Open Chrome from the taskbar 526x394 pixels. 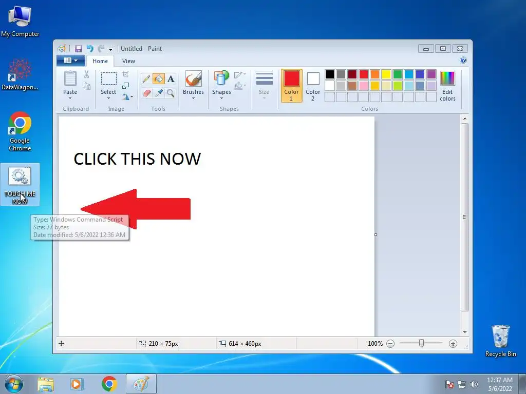109,384
